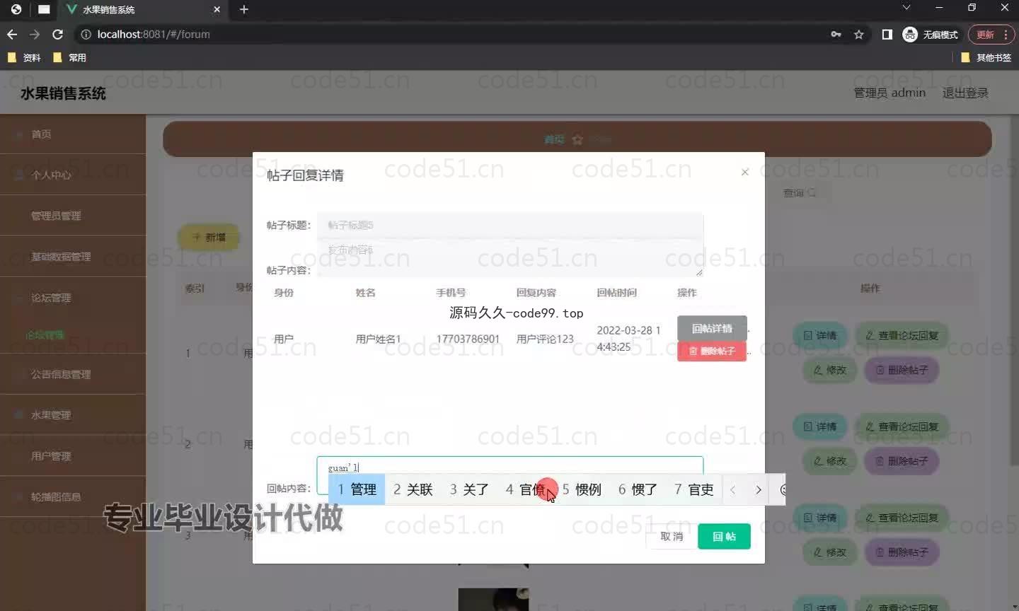Open new browser tab plus button
The height and width of the screenshot is (611, 1019).
(x=244, y=9)
